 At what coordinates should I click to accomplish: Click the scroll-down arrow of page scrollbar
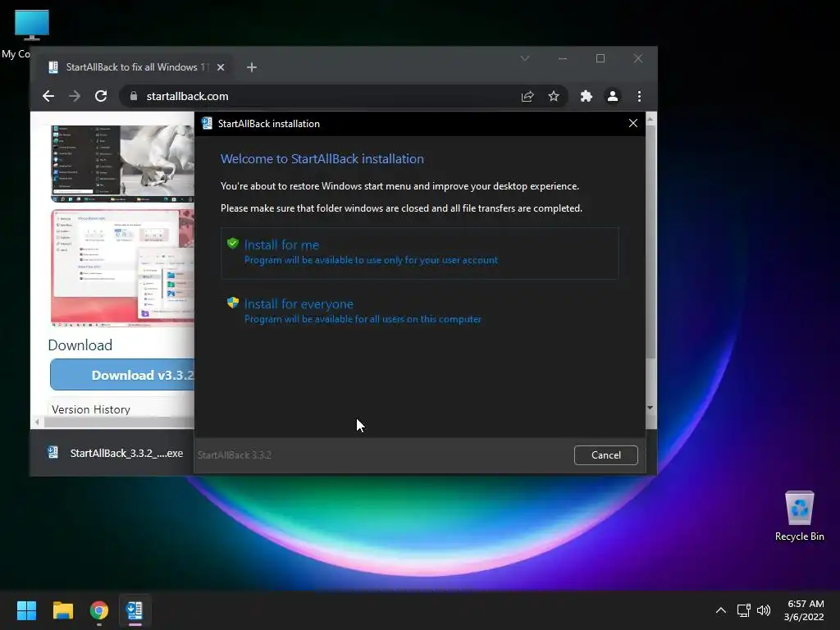651,408
